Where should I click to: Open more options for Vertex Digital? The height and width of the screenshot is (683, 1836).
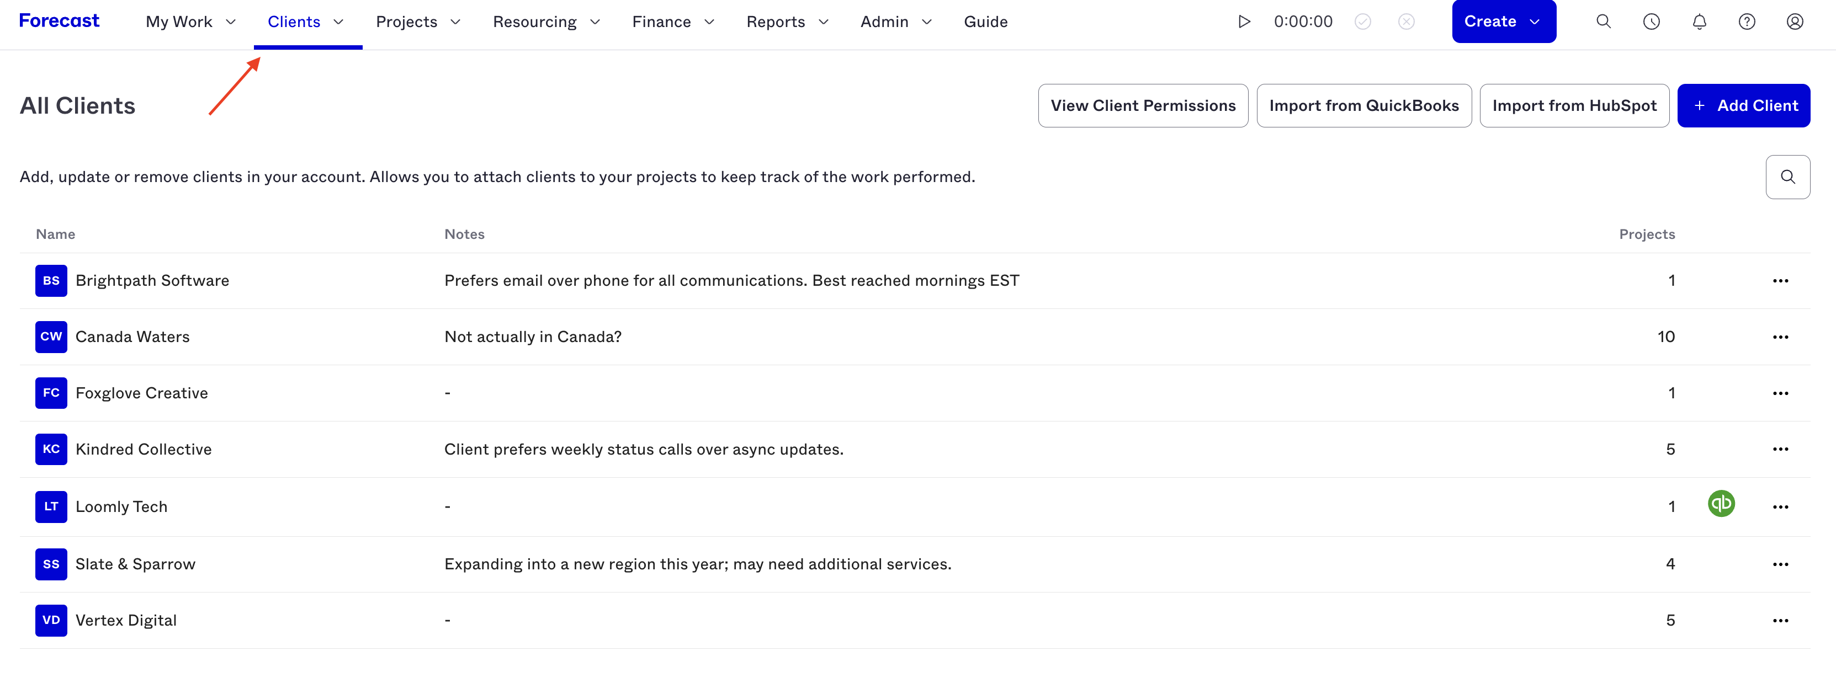(x=1780, y=620)
